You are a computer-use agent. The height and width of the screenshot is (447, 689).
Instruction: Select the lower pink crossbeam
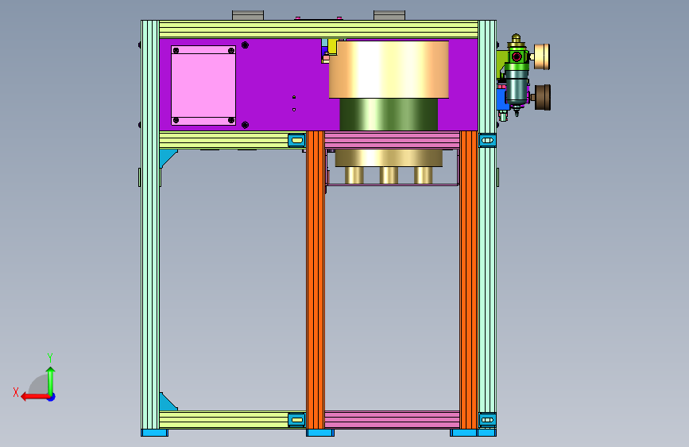392,420
